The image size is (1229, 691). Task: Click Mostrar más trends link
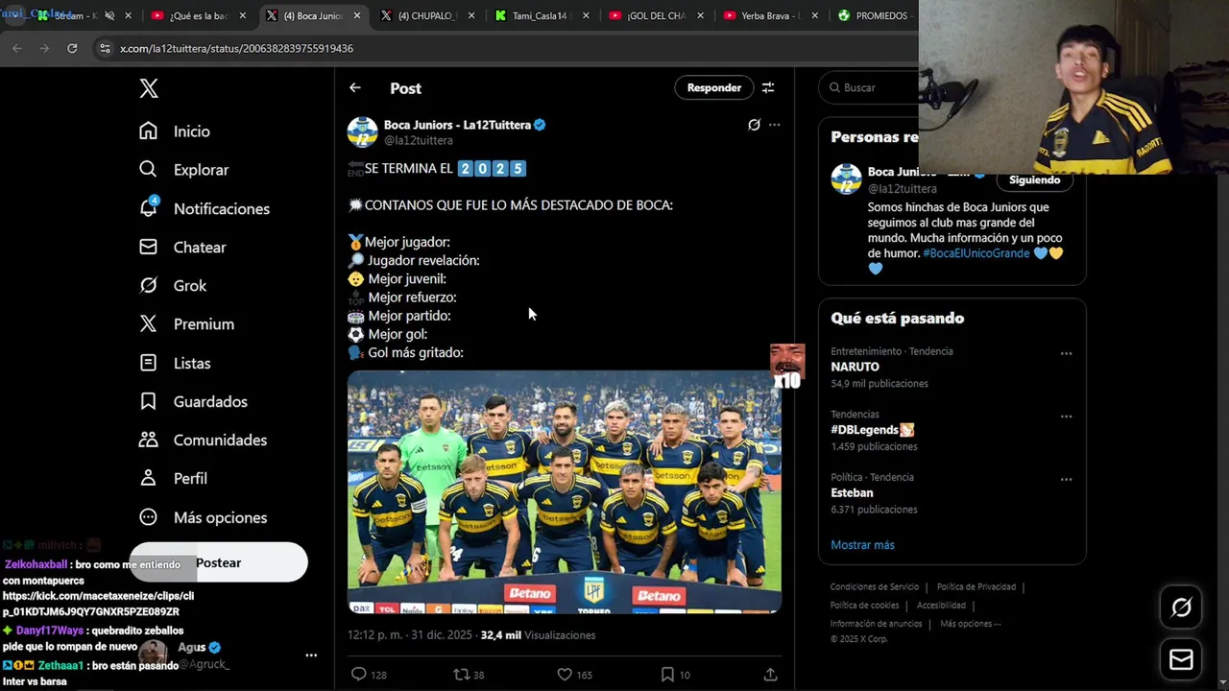pos(862,545)
